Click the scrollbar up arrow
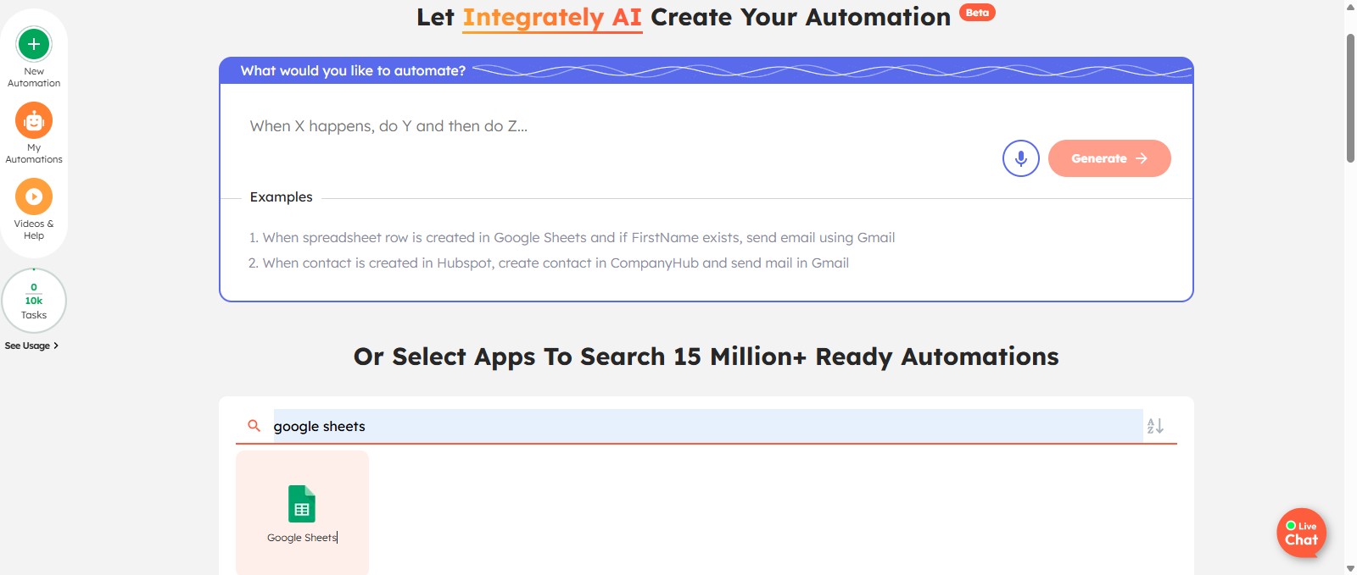Screen dimensions: 1357x575 pos(1350,7)
